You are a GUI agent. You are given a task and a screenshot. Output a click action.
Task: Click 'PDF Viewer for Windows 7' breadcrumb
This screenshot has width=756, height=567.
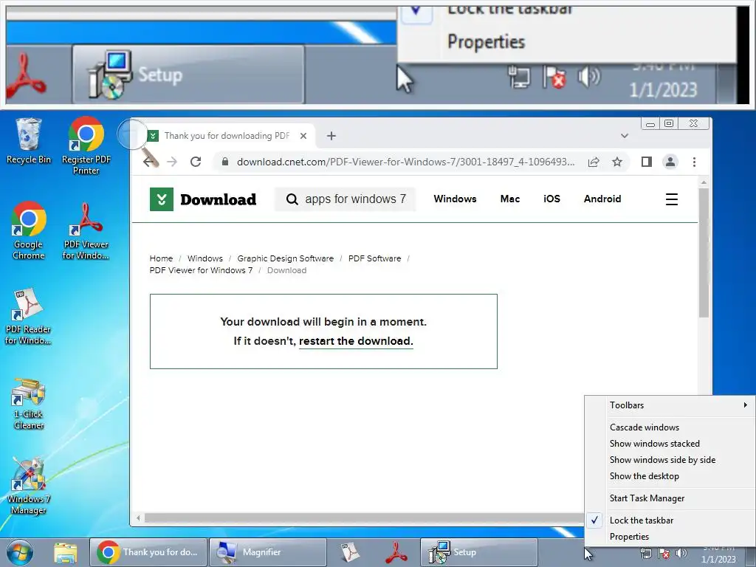[201, 270]
